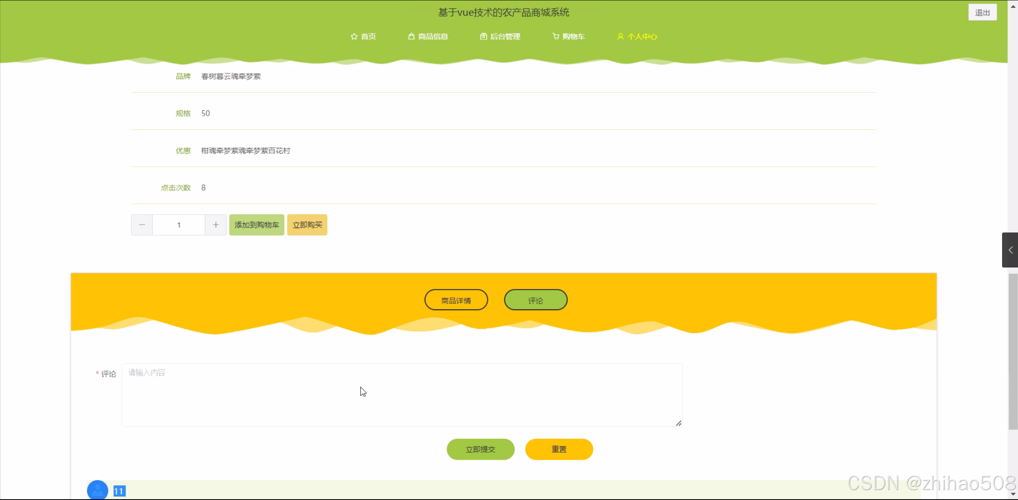Image resolution: width=1018 pixels, height=500 pixels.
Task: Click the star icon beside 首页
Action: pos(354,37)
